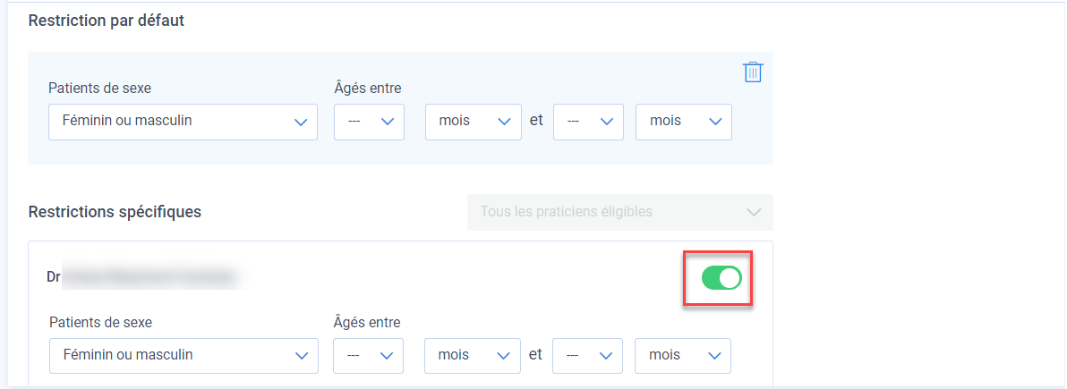1067x389 pixels.
Task: Click Âgés entre label in default restriction
Action: click(368, 88)
